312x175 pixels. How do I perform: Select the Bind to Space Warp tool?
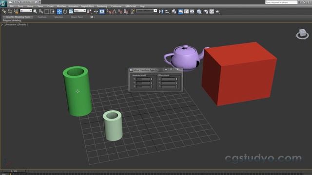pyautogui.click(x=16, y=12)
